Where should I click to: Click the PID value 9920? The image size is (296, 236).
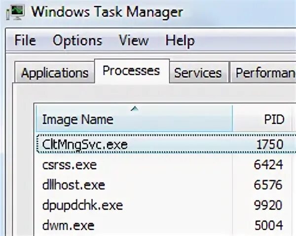[x=268, y=205]
